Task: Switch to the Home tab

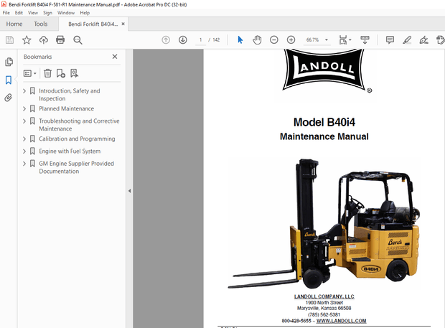Action: (x=14, y=24)
